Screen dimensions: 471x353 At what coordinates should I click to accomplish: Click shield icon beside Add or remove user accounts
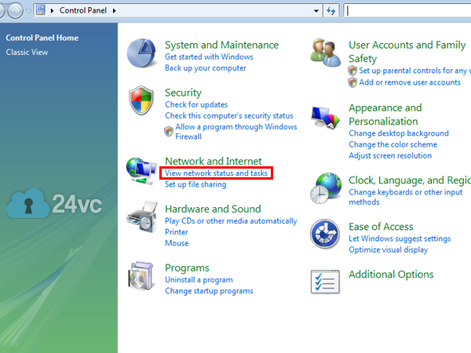[352, 82]
